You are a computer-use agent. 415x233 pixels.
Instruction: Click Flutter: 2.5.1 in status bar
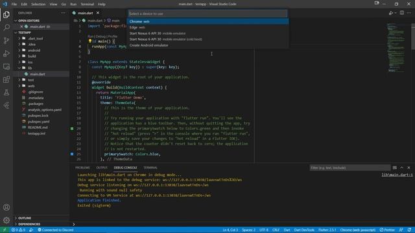click(327, 230)
